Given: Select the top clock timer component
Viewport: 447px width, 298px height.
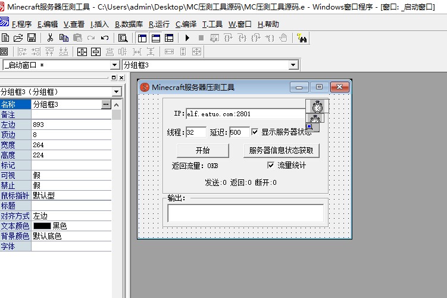Looking at the screenshot, I should [x=317, y=106].
